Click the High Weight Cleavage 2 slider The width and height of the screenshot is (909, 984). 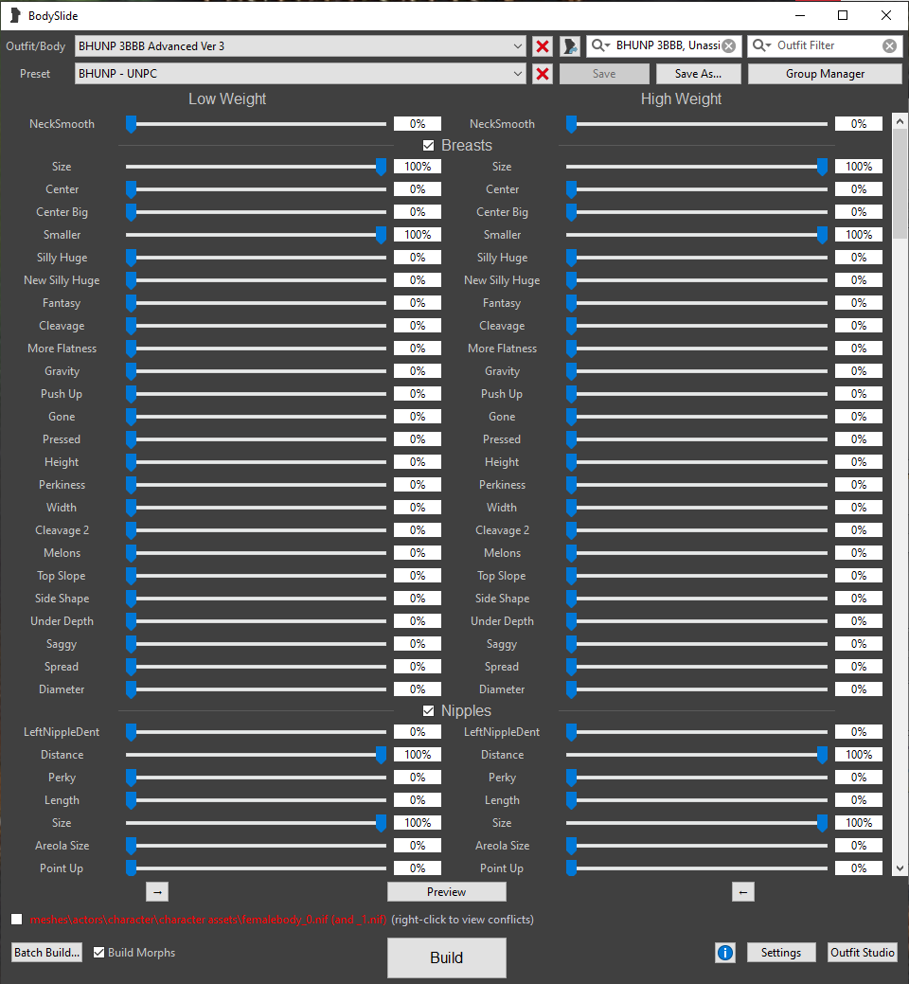[696, 531]
